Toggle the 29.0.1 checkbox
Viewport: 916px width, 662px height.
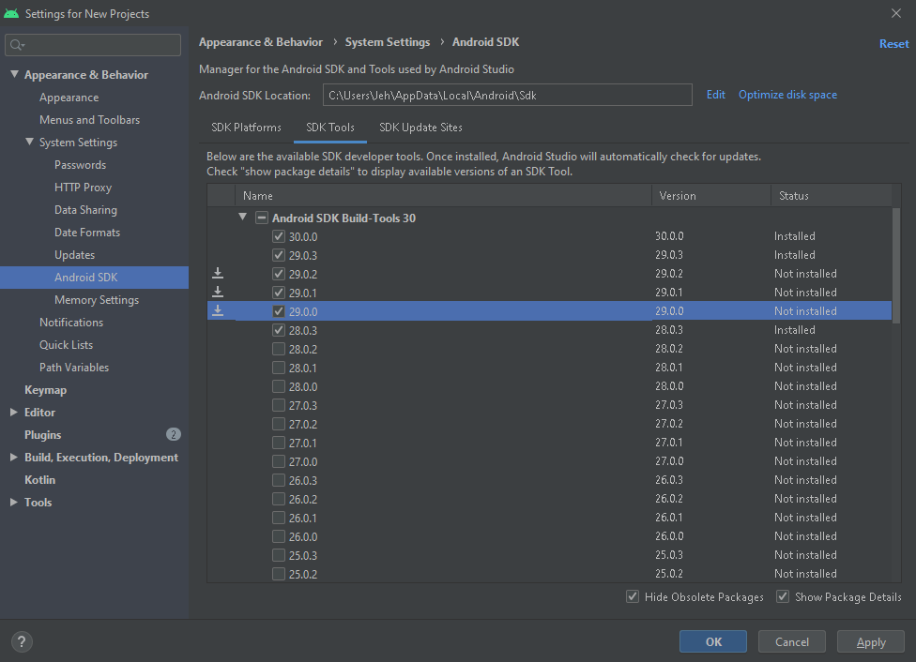[279, 293]
